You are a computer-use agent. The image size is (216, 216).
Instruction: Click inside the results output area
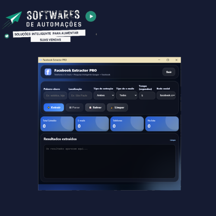point(110,162)
